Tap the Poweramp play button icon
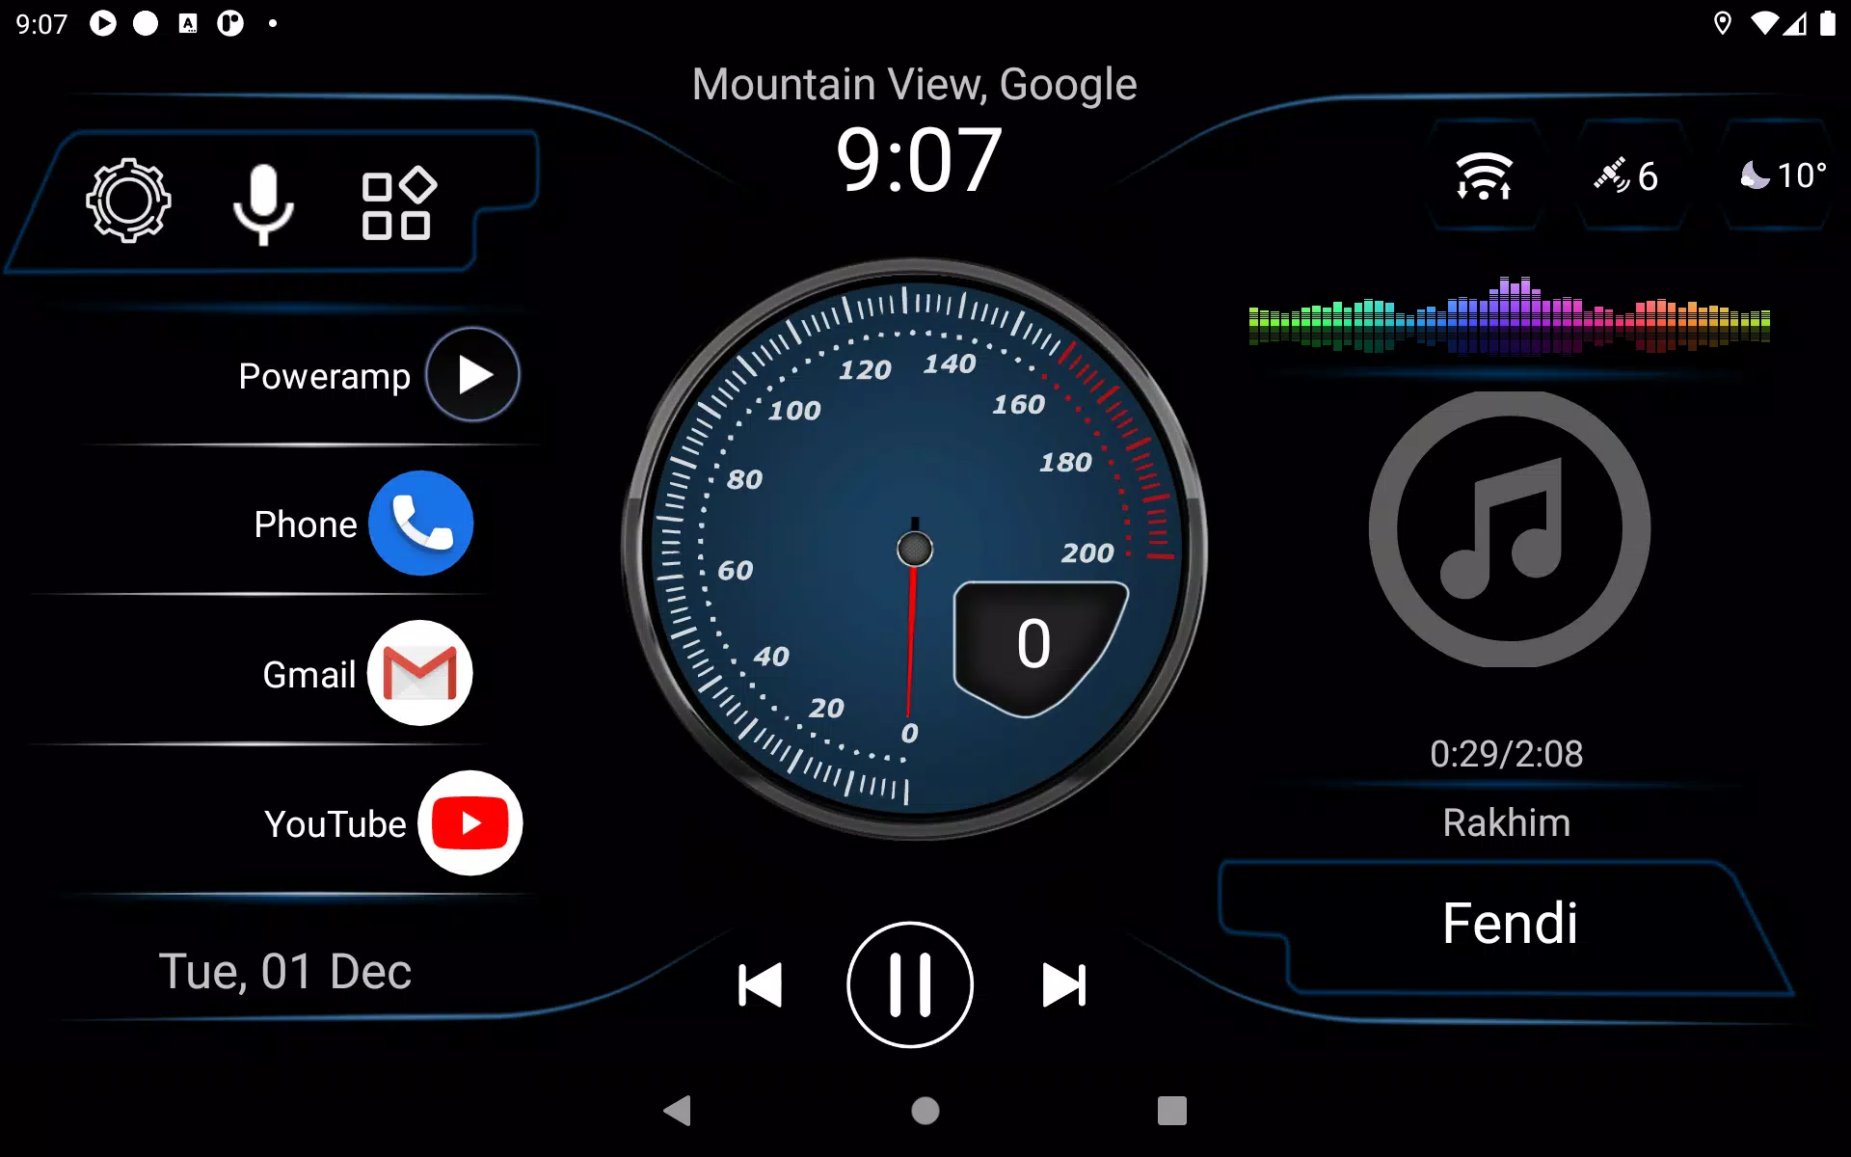The width and height of the screenshot is (1851, 1157). tap(471, 374)
